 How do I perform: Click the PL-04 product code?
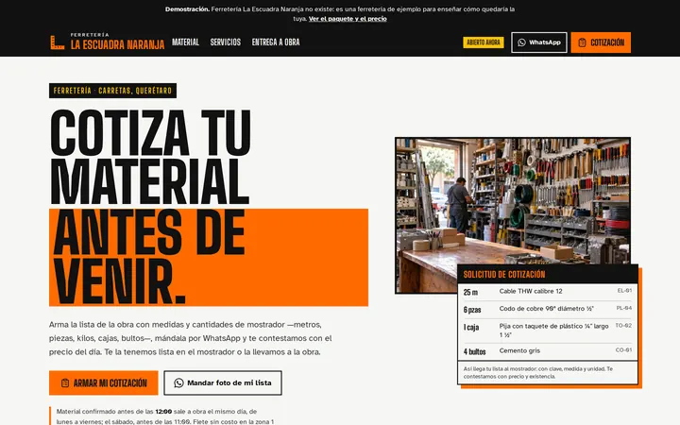coord(624,308)
